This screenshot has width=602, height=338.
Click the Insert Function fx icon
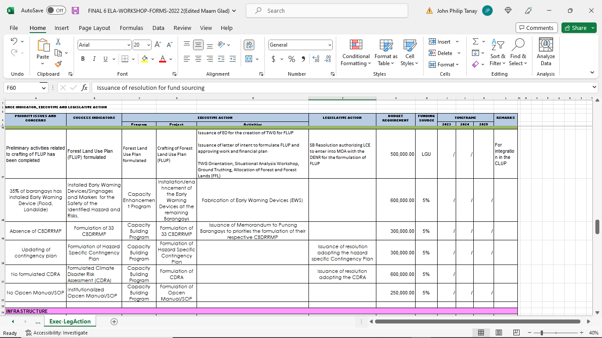84,88
